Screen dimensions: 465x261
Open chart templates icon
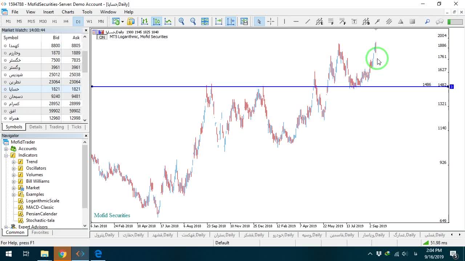244,21
